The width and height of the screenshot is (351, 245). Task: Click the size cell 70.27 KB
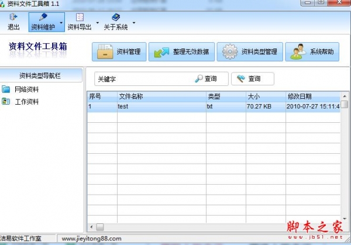(x=266, y=106)
